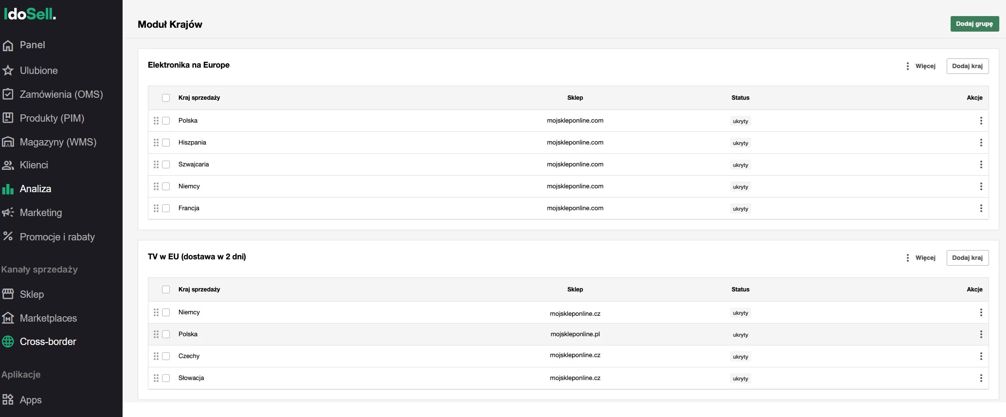Go to Produkty (PIM) section

click(52, 118)
